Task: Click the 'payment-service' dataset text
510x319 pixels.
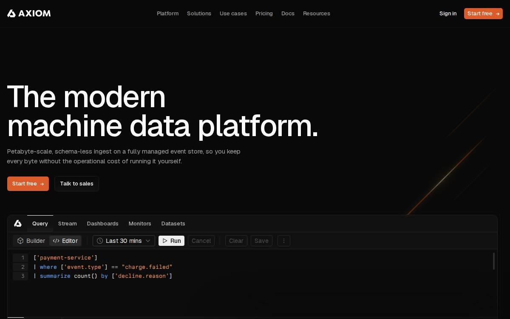Action: (65, 258)
